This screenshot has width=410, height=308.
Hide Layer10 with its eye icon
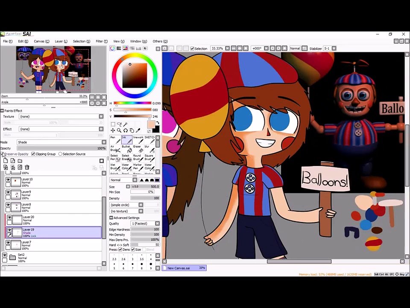tap(8, 179)
